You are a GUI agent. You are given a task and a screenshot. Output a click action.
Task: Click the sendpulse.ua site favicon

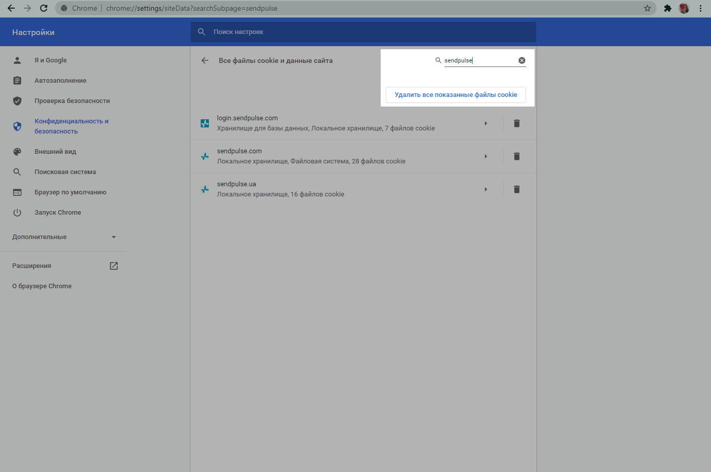point(205,189)
